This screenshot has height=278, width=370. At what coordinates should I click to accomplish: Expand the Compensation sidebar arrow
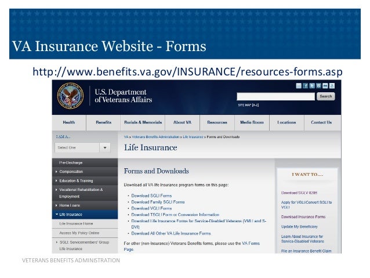pos(56,172)
